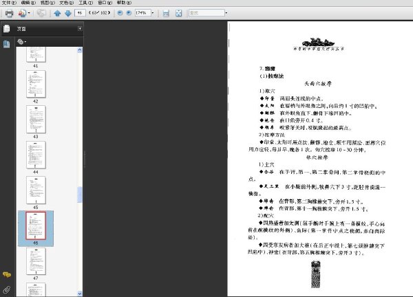Select page thumbnail 47

pyautogui.click(x=36, y=261)
